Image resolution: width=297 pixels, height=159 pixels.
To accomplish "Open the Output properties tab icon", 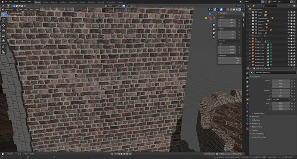I will [x=247, y=82].
